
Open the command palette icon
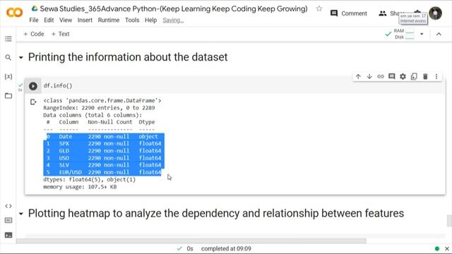[8, 220]
